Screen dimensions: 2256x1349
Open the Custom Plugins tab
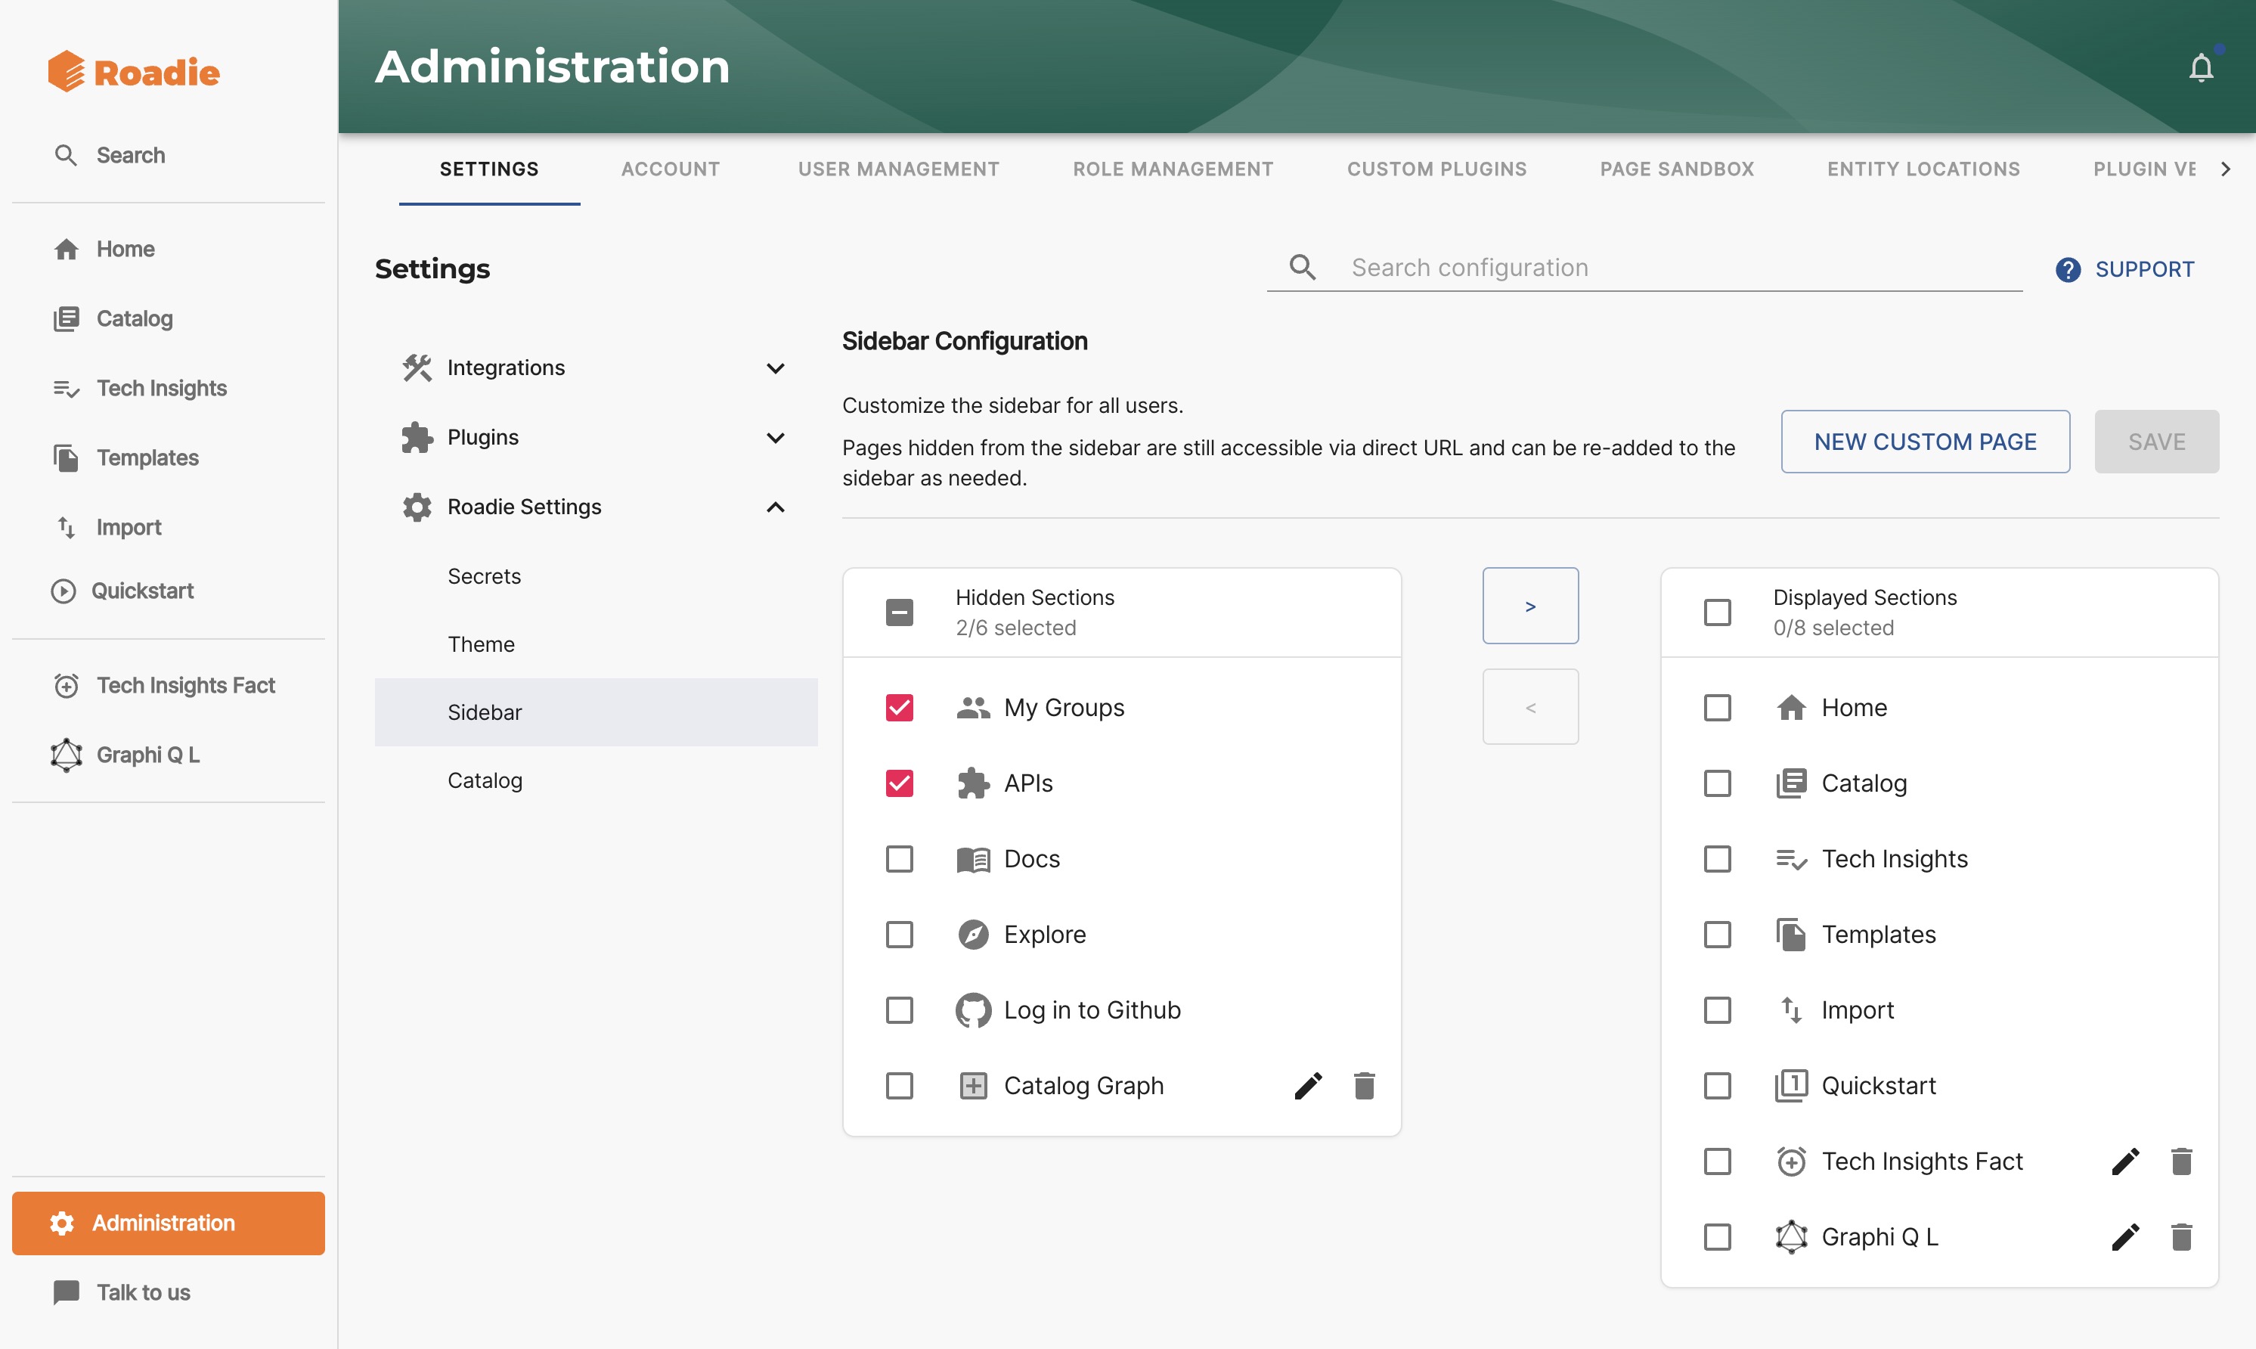(1436, 169)
